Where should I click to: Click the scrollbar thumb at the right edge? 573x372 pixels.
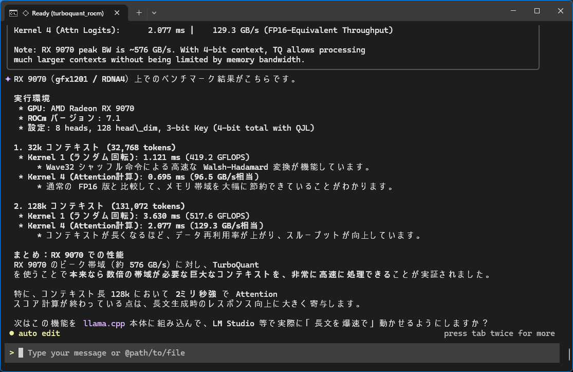click(569, 354)
